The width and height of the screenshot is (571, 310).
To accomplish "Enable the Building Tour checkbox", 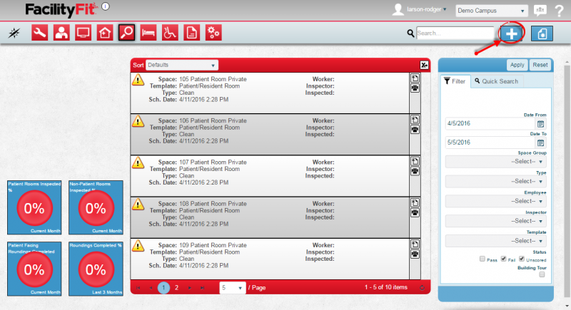I will [x=542, y=274].
